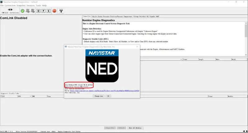The image size is (248, 133).
Task: Click the red round stop toolbar icon
Action: [x=55, y=11]
